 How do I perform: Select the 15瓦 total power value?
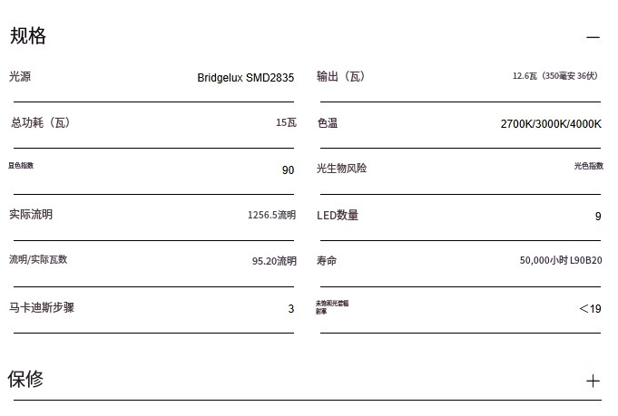285,123
